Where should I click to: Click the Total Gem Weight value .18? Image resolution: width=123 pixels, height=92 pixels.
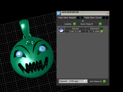click(x=80, y=18)
